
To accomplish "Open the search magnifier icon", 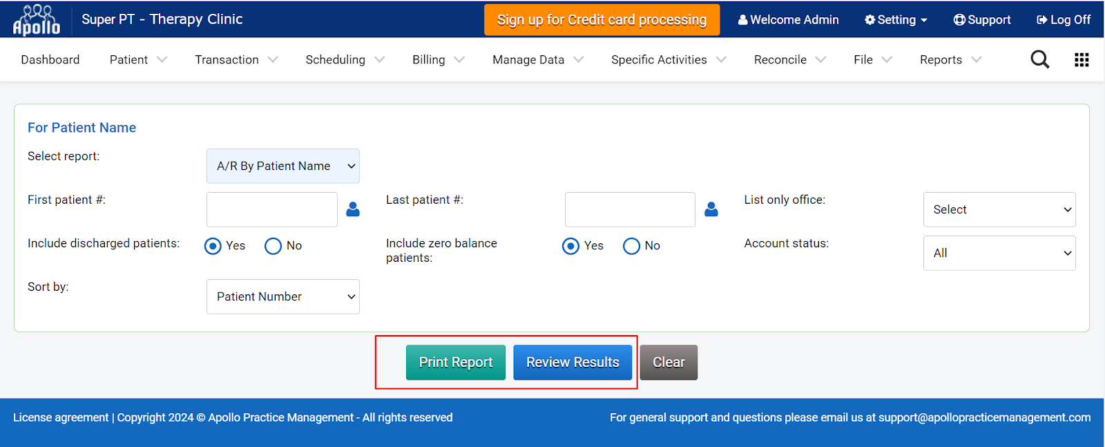I will [1039, 59].
